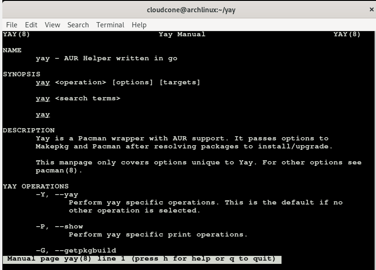Click the underlined yay before <search terms>
The image size is (376, 270).
(x=43, y=98)
